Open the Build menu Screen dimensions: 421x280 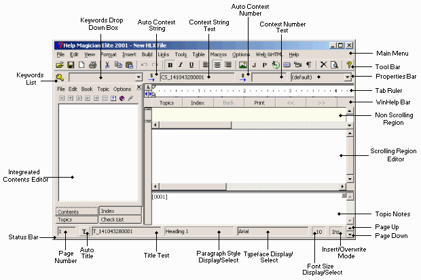pyautogui.click(x=147, y=55)
